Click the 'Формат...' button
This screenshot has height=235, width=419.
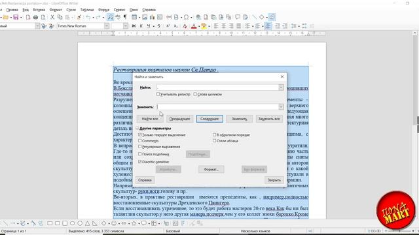(x=211, y=170)
